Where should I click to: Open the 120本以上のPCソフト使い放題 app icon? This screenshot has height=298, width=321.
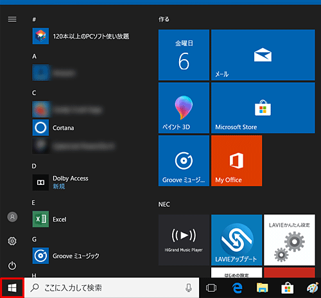point(40,36)
